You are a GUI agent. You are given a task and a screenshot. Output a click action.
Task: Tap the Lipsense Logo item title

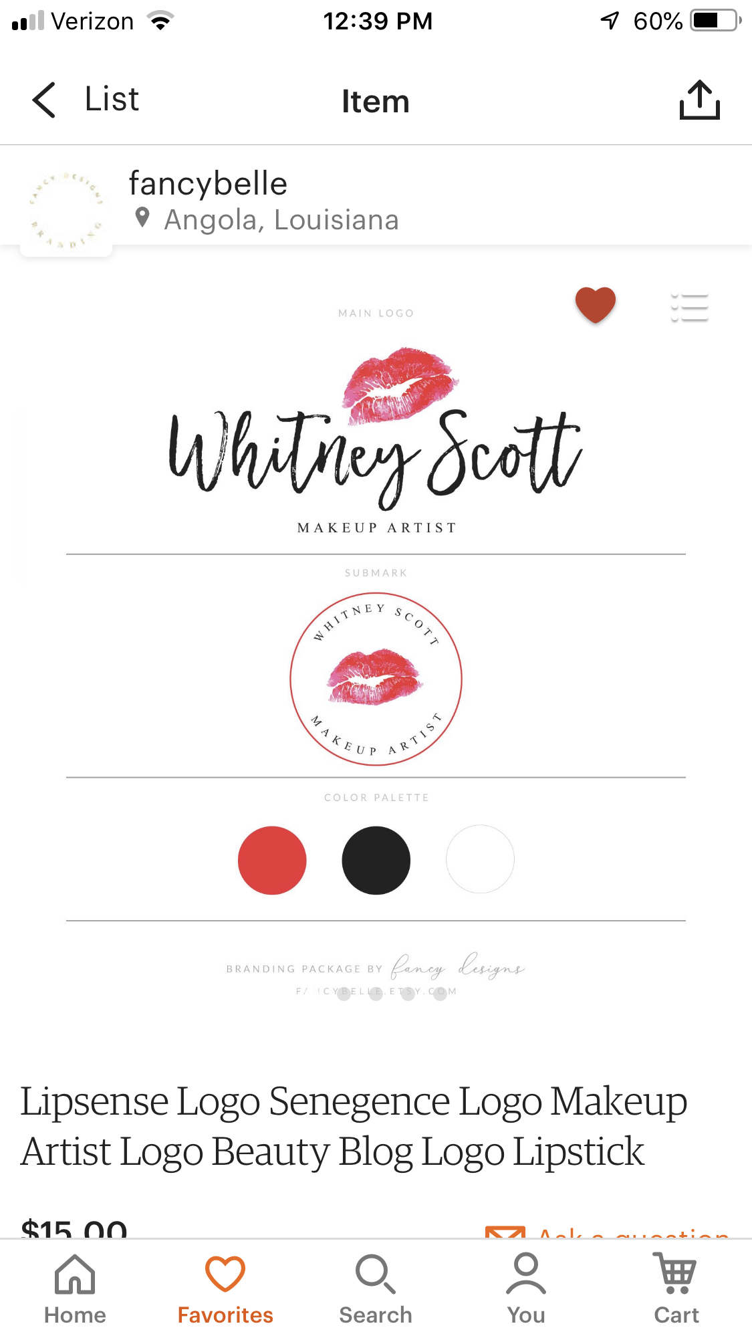(x=354, y=1126)
